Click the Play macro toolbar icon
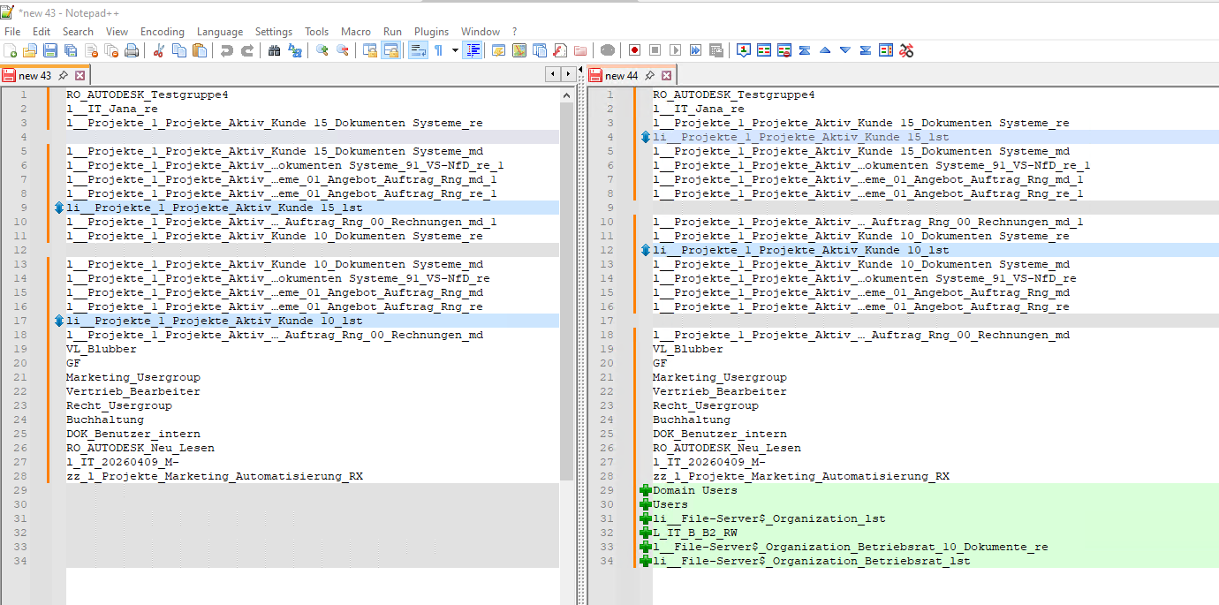This screenshot has width=1219, height=605. (x=676, y=50)
